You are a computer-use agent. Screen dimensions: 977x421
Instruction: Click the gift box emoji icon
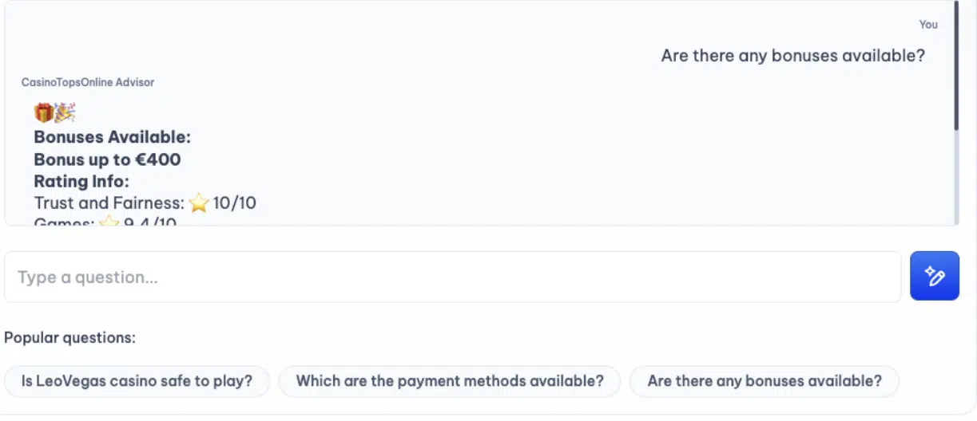coord(43,113)
